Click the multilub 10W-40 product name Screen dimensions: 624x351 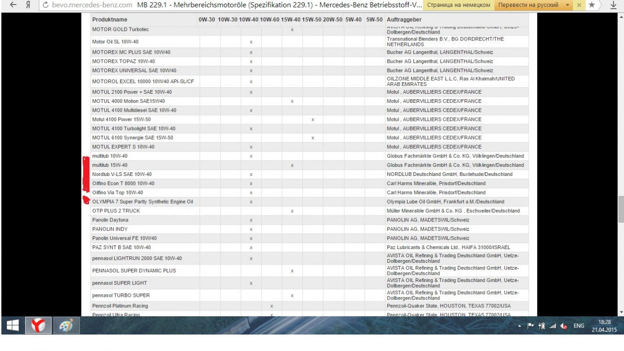[110, 156]
